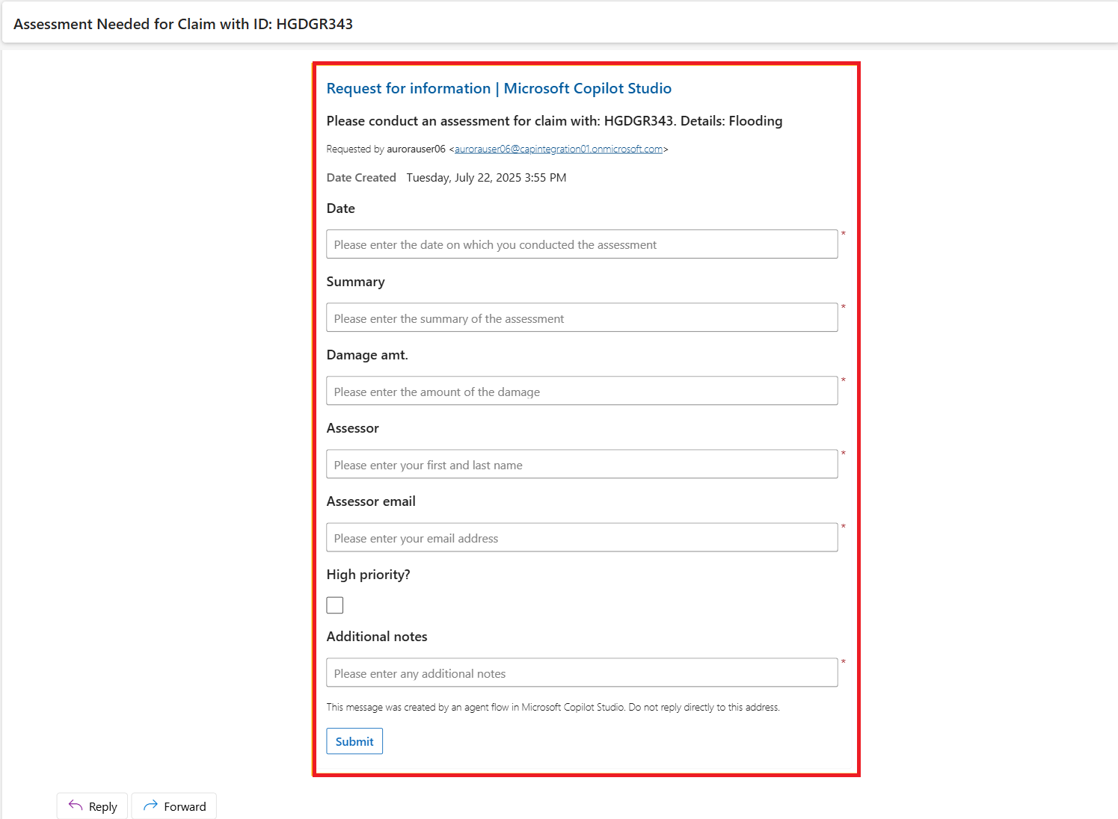This screenshot has width=1118, height=819.
Task: Click the Request for information heading link
Action: tap(498, 88)
